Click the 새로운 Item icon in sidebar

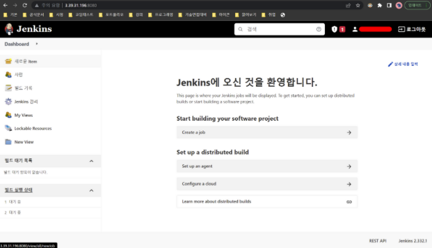8,61
